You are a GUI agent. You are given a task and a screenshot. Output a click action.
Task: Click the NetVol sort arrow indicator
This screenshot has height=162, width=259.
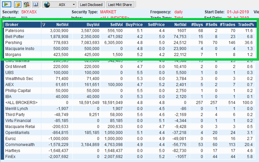point(44,25)
